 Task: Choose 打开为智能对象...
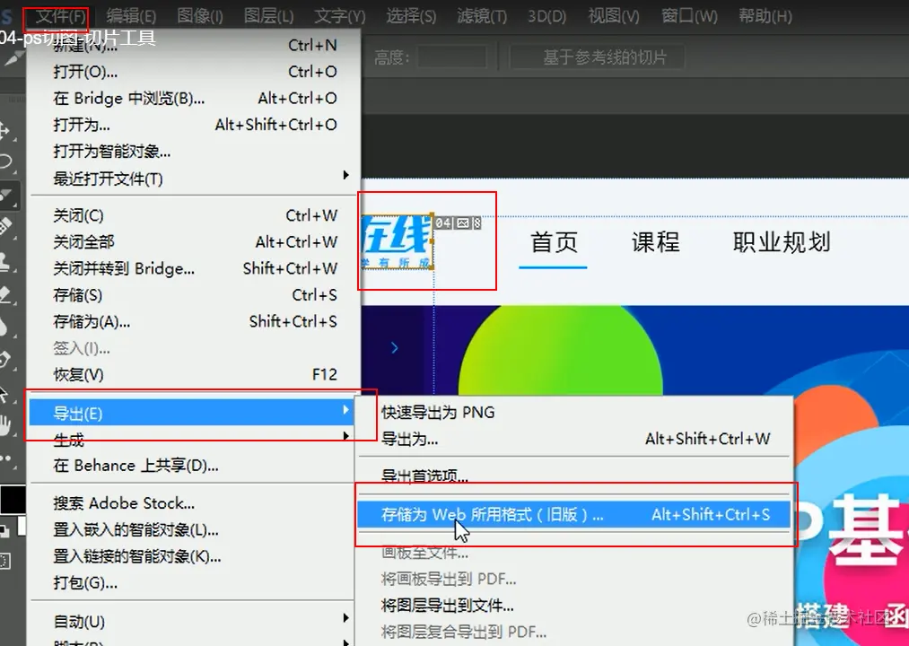tap(192, 152)
